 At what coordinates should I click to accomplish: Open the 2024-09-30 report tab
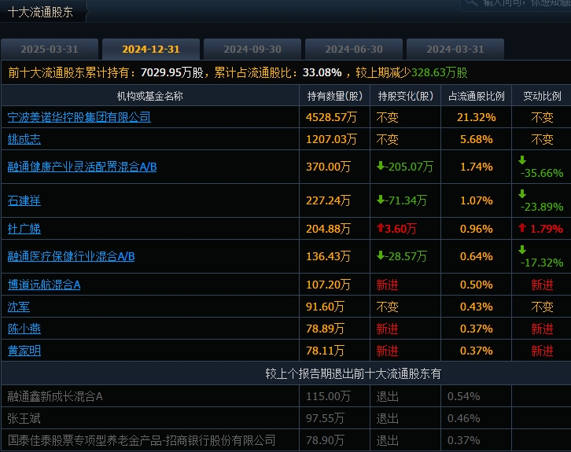click(x=252, y=49)
